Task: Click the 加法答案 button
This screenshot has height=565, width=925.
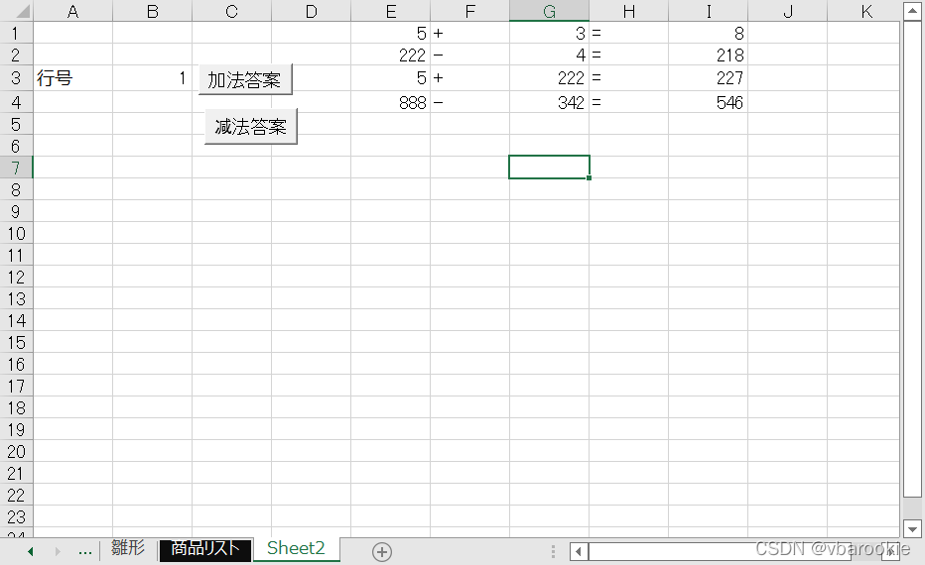Action: point(245,79)
